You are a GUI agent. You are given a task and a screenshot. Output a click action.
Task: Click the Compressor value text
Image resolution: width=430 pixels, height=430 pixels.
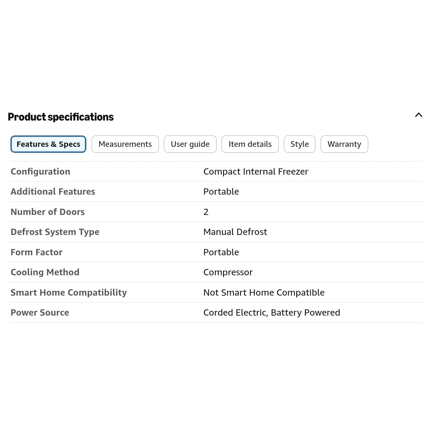228,272
